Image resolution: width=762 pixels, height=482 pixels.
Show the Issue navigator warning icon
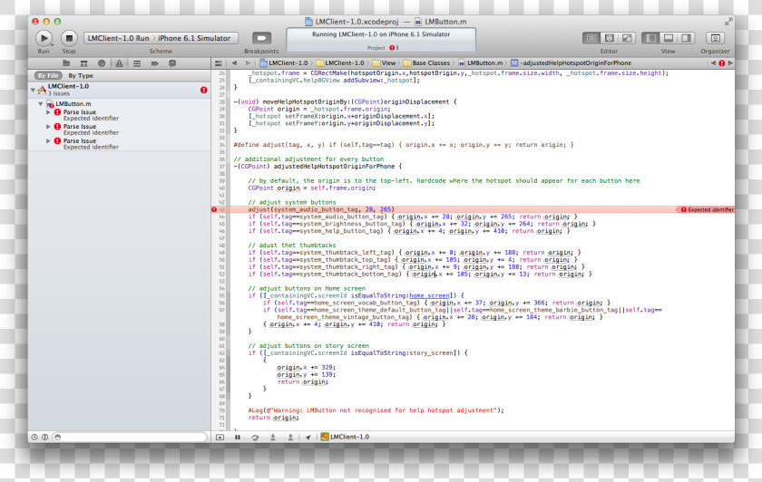click(x=119, y=63)
